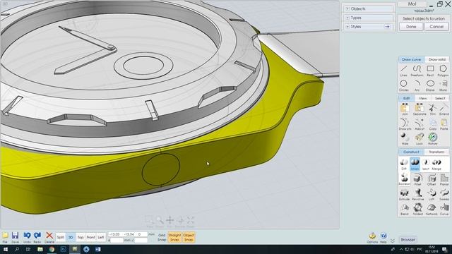The image size is (452, 254).
Task: Click the Hide objects tool
Action: (x=405, y=139)
